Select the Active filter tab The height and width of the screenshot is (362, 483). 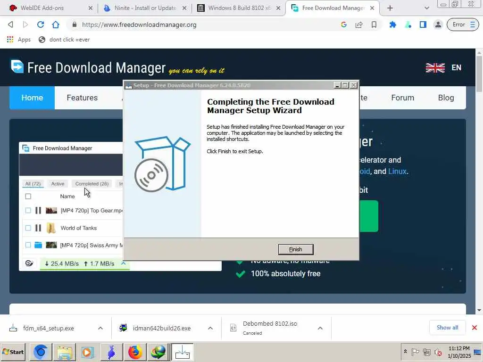[x=58, y=184]
